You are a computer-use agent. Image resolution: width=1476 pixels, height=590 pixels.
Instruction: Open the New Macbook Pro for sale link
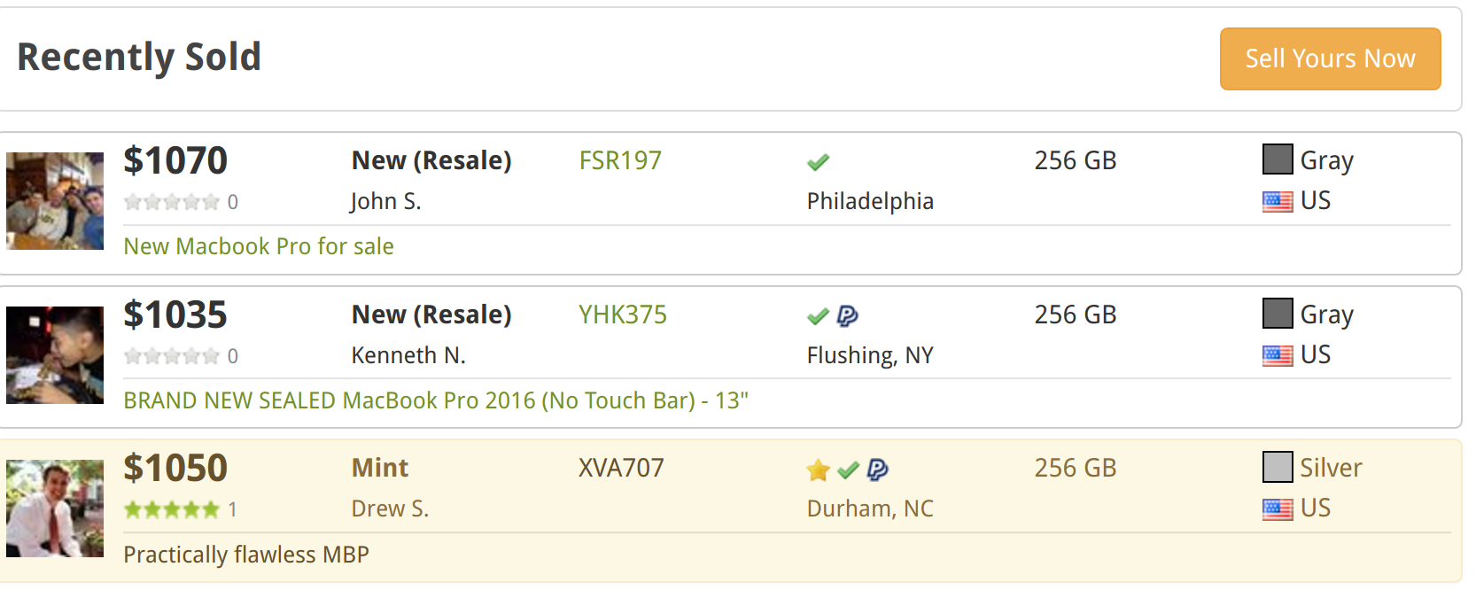pyautogui.click(x=259, y=246)
